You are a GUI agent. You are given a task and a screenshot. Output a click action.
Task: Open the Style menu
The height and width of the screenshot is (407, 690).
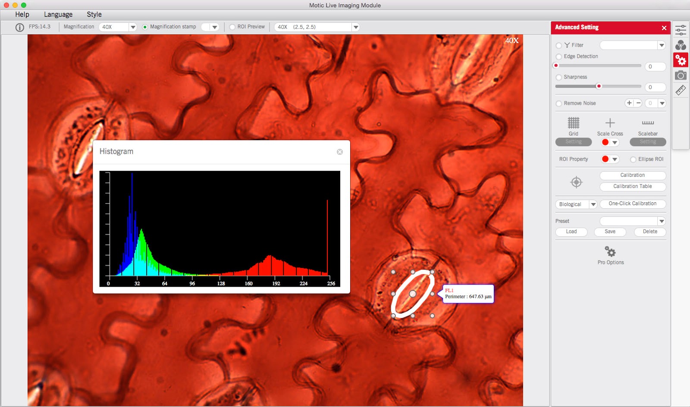point(94,14)
